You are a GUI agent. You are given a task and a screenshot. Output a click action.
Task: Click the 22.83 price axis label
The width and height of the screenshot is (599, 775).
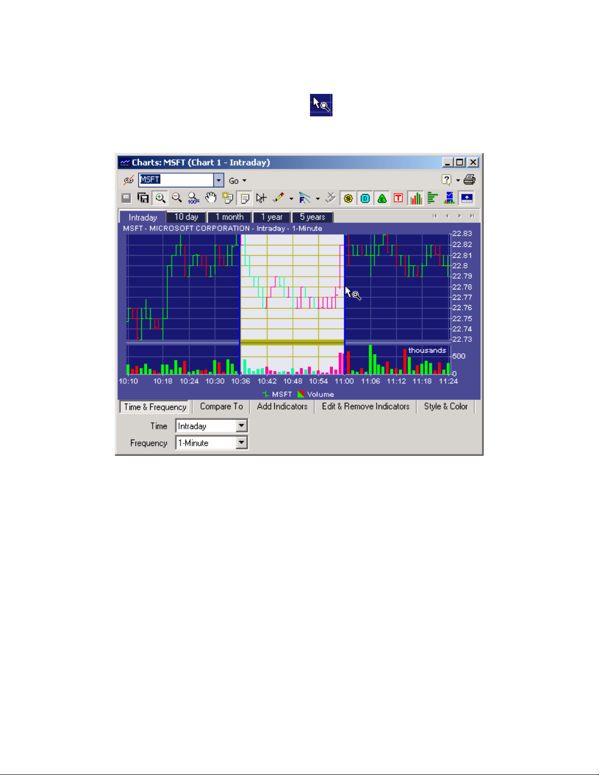(462, 234)
